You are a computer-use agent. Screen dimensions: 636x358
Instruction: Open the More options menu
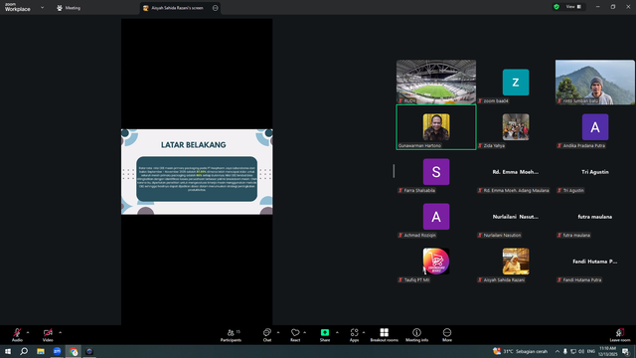[x=447, y=335]
